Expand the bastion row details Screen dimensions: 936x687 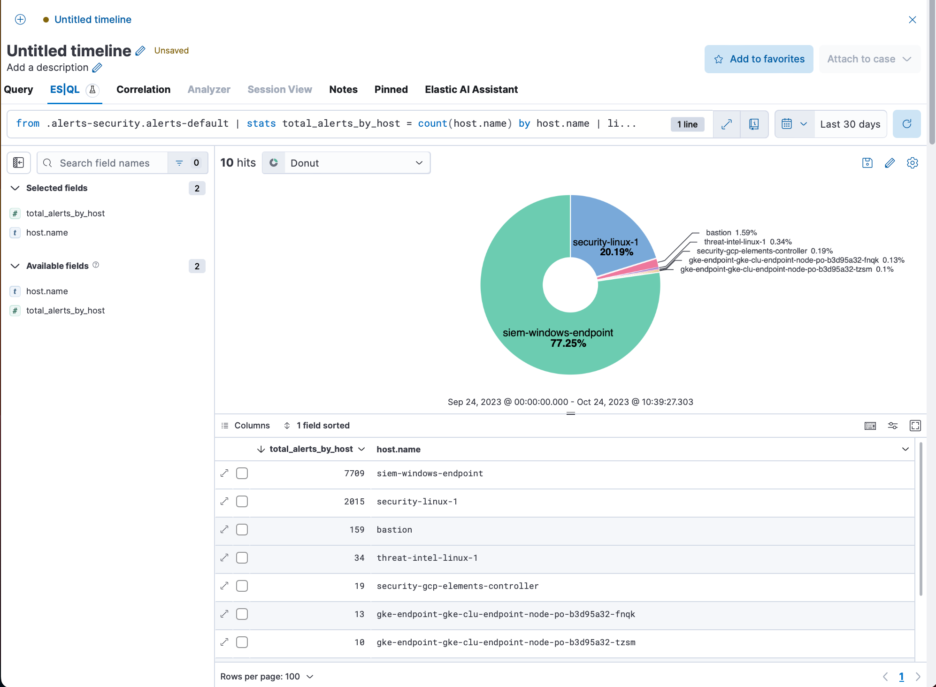[x=224, y=529]
